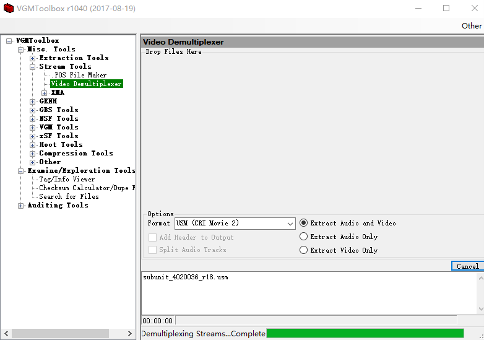Open Tag/Info Viewer tool
The height and width of the screenshot is (340, 484).
coord(67,180)
